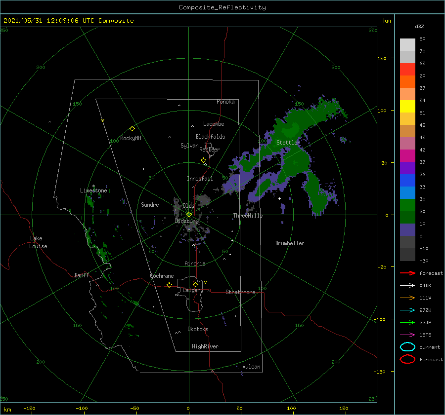Viewport: 445px width, 415px height.
Task: Click yellow diamond marker above Calgary label
Action: click(x=195, y=284)
